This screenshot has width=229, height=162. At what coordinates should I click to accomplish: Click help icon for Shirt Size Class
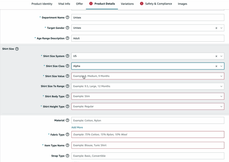[x=67, y=66]
